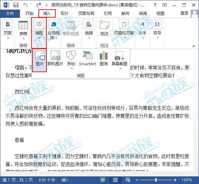Open the 文本 text dropdown

tap(142, 29)
